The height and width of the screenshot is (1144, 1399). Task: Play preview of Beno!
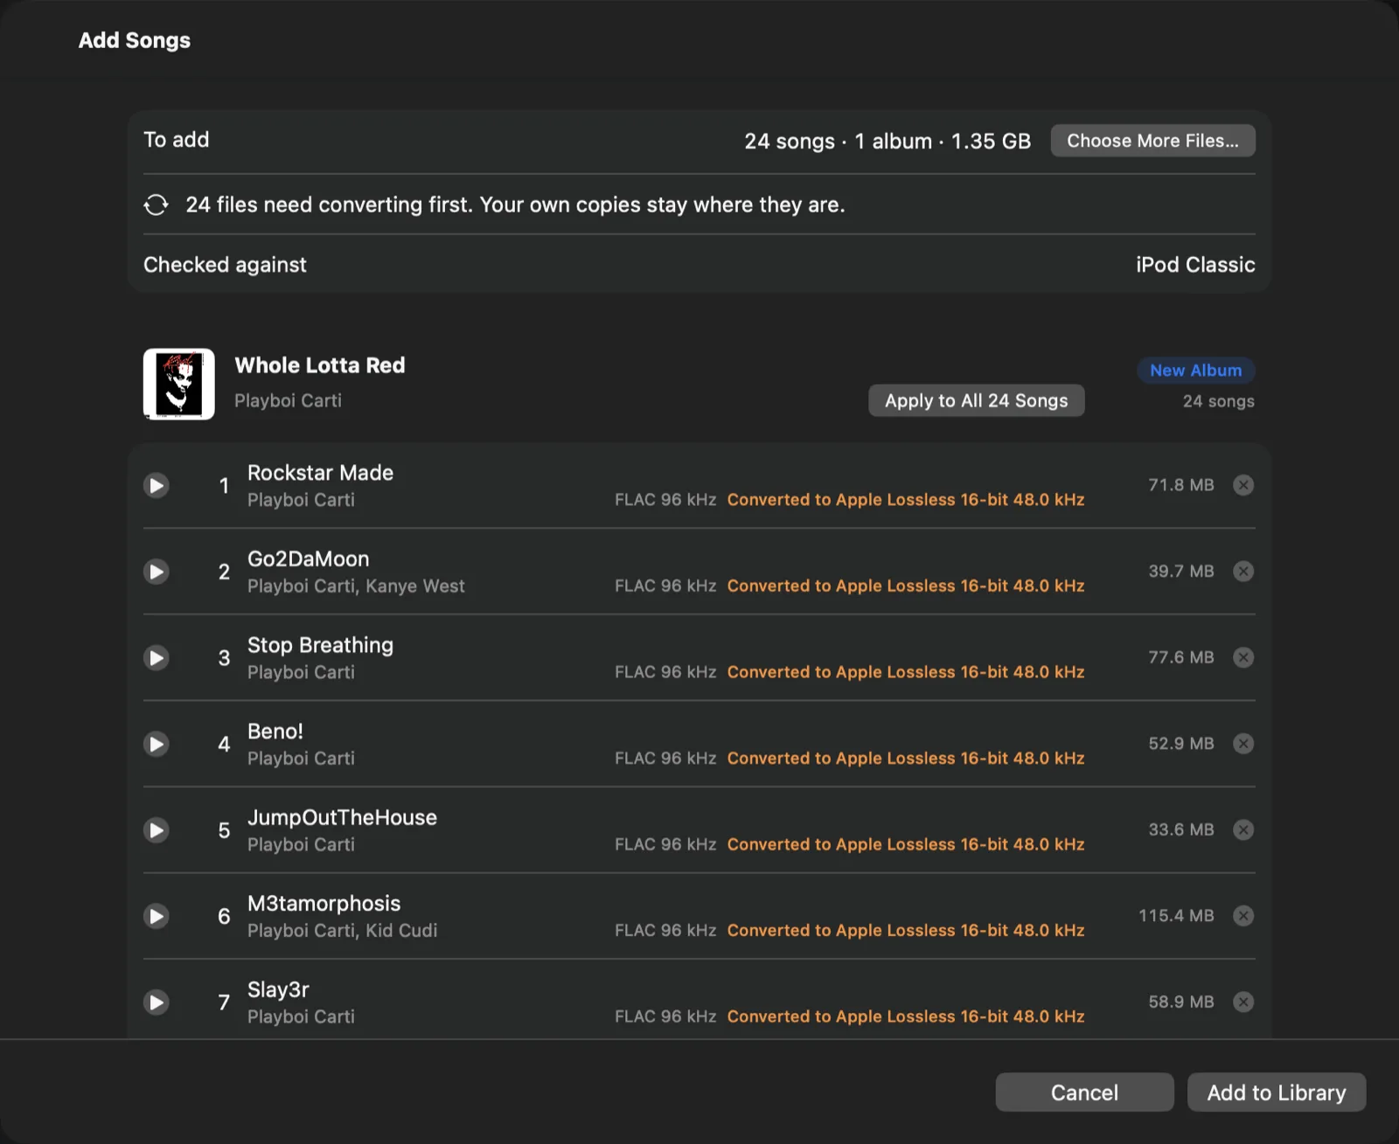click(157, 744)
